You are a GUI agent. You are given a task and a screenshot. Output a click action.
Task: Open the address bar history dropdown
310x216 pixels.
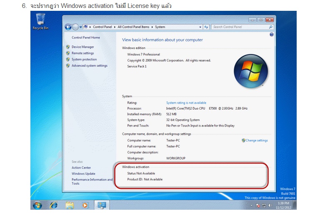tap(200, 27)
